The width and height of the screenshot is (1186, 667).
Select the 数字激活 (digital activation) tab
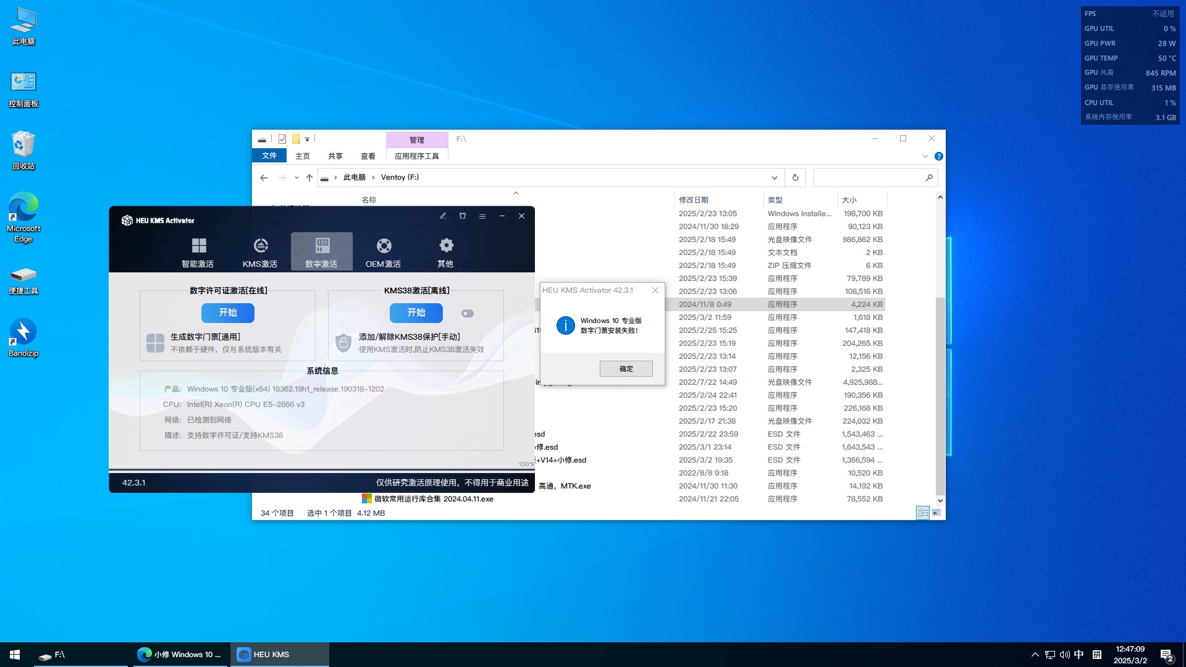click(x=321, y=252)
